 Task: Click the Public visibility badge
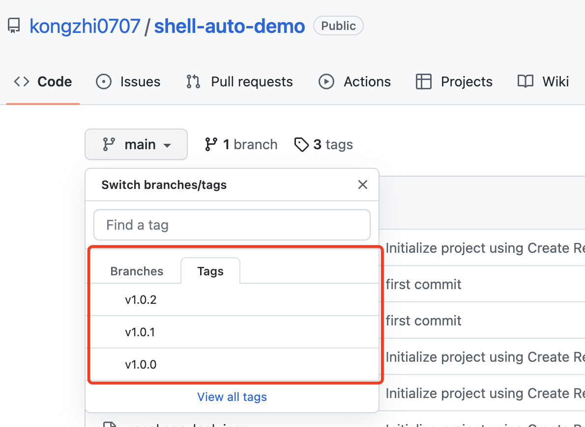pyautogui.click(x=338, y=26)
